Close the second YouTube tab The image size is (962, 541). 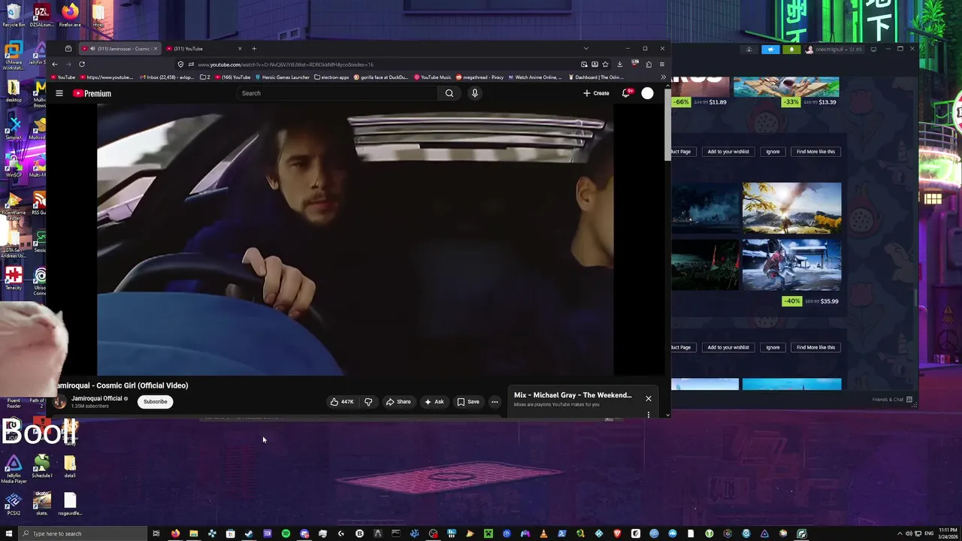coord(240,49)
